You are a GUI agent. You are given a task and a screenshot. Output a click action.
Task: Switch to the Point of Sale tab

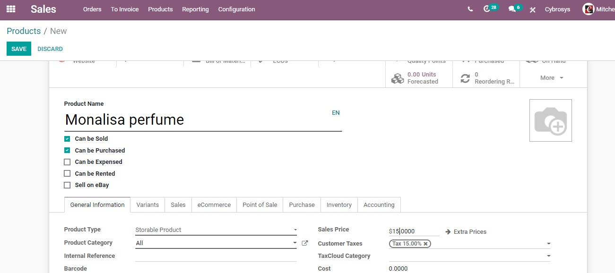coord(260,205)
